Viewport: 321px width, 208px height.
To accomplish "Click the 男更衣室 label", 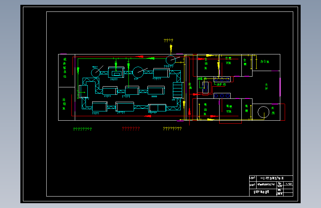I will click(229, 109).
